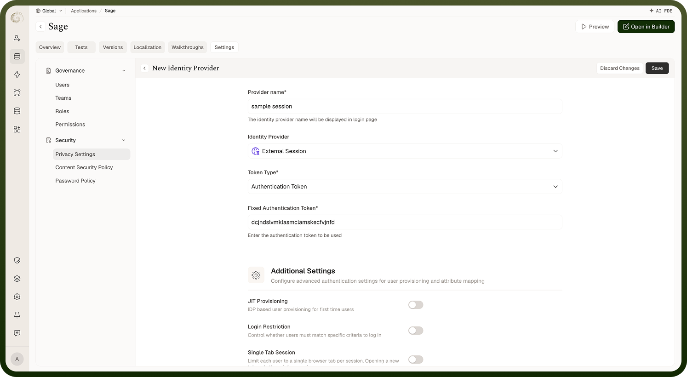Open the shield sparkle icon in sidebar
Screen dimensions: 687x377
coord(17,260)
